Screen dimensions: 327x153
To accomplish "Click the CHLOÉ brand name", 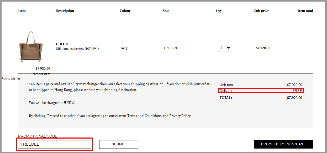I will click(62, 44).
